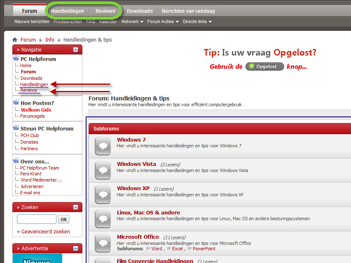Open the Partners link
The height and width of the screenshot is (263, 351).
pos(29,149)
